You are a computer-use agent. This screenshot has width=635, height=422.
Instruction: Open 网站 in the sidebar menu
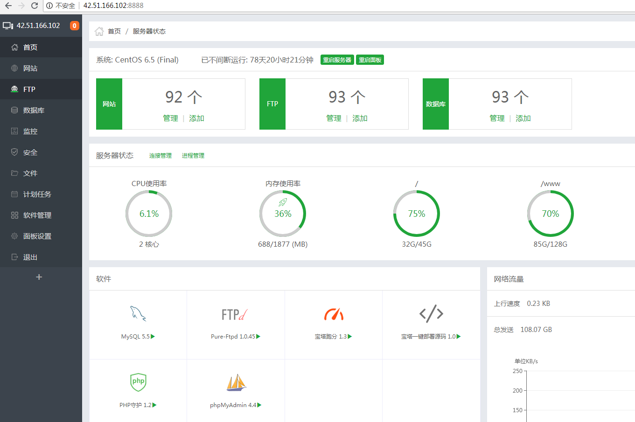(x=41, y=68)
